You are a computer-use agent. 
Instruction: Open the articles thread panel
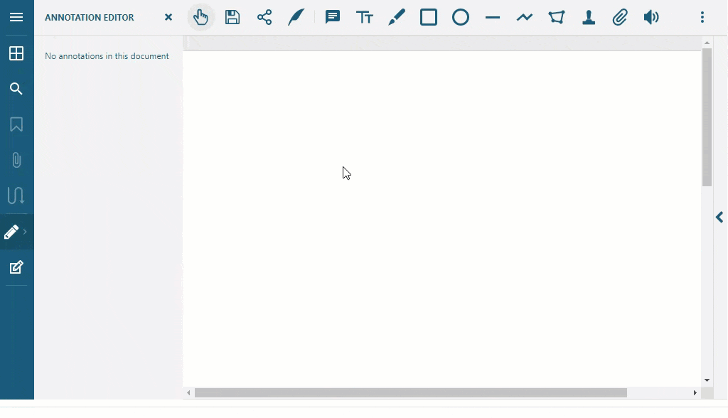(x=16, y=195)
